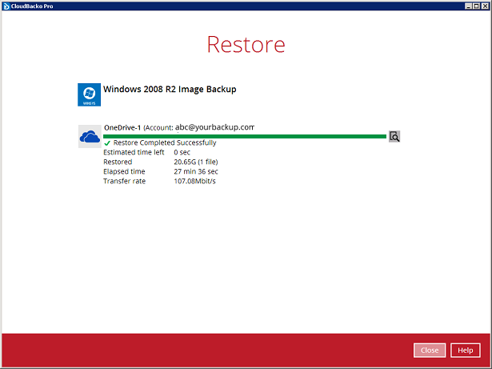Image resolution: width=492 pixels, height=369 pixels.
Task: Click the Windows System backup set icon
Action: click(x=89, y=94)
